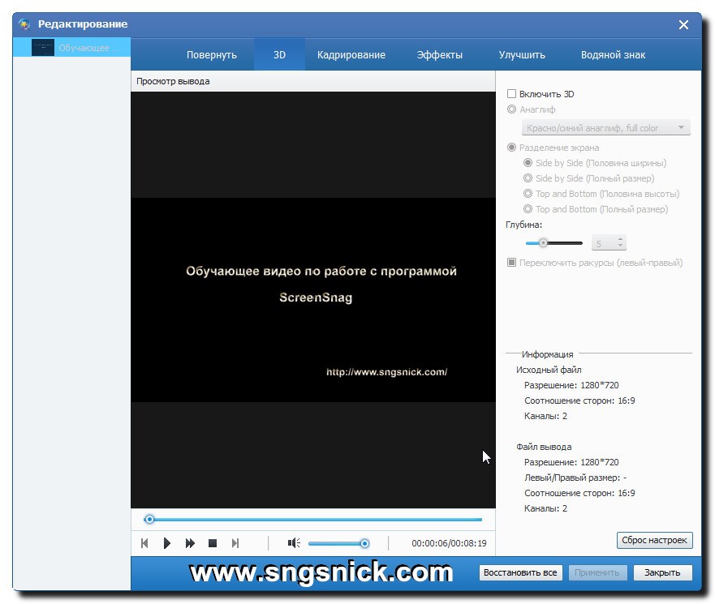
Task: Choose Top and Bottom (Полный размер)
Action: click(528, 209)
